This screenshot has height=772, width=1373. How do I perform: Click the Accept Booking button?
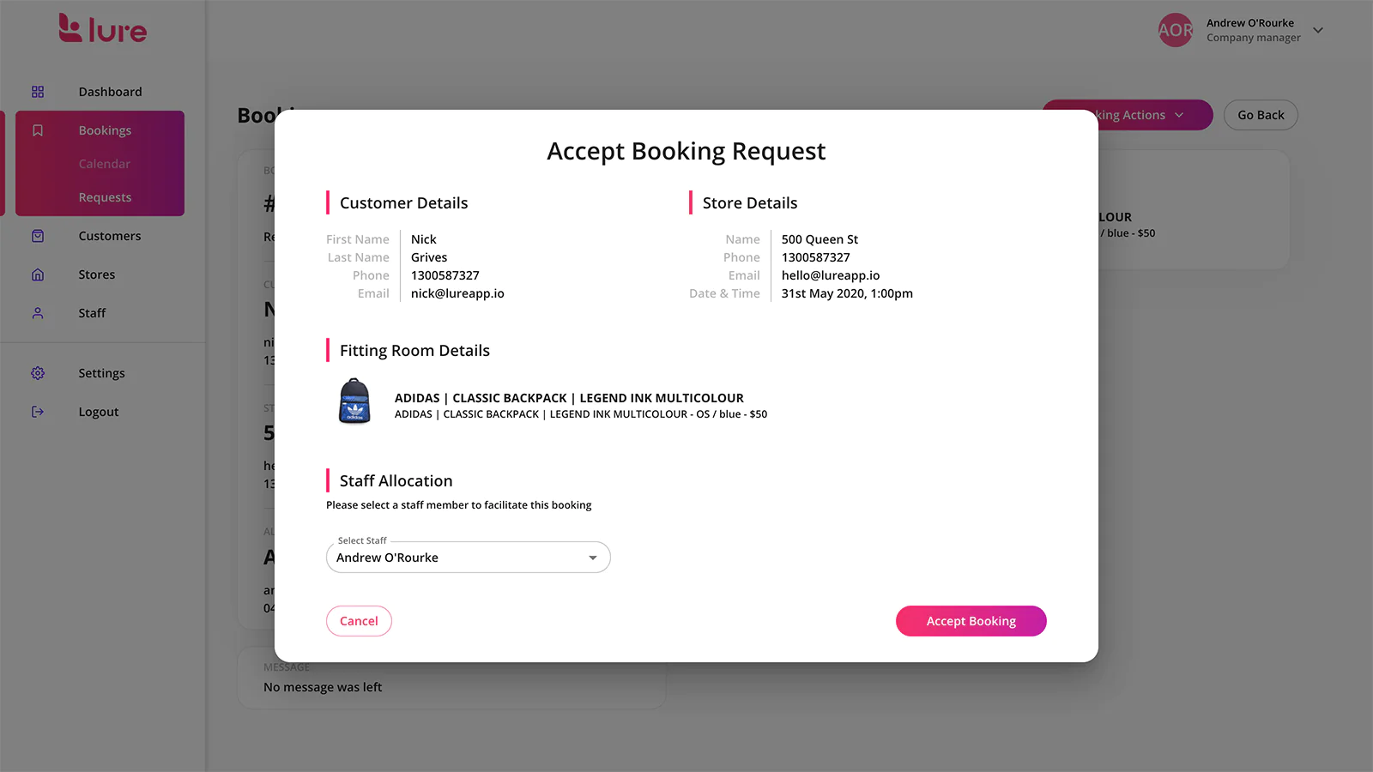(971, 621)
